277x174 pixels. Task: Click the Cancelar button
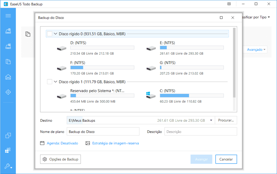pyautogui.click(x=226, y=159)
